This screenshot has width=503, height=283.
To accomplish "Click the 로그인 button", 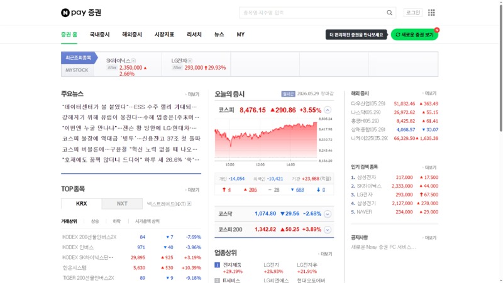I will click(x=413, y=13).
